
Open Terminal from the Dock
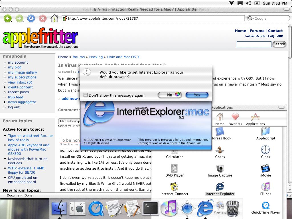click(x=151, y=208)
